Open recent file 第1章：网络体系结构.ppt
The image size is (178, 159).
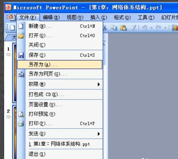click(60, 144)
